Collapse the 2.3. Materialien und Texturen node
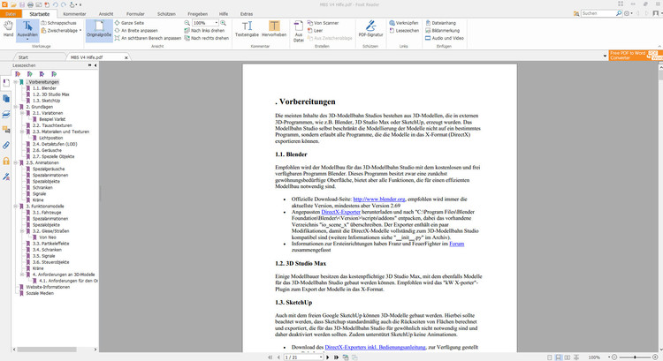Screen dimensions: 663x361 pos(22,132)
